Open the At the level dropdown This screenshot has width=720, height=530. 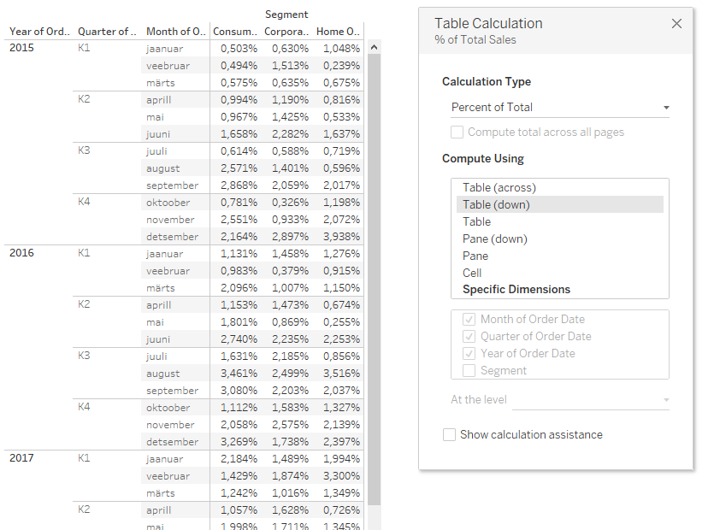pyautogui.click(x=592, y=399)
